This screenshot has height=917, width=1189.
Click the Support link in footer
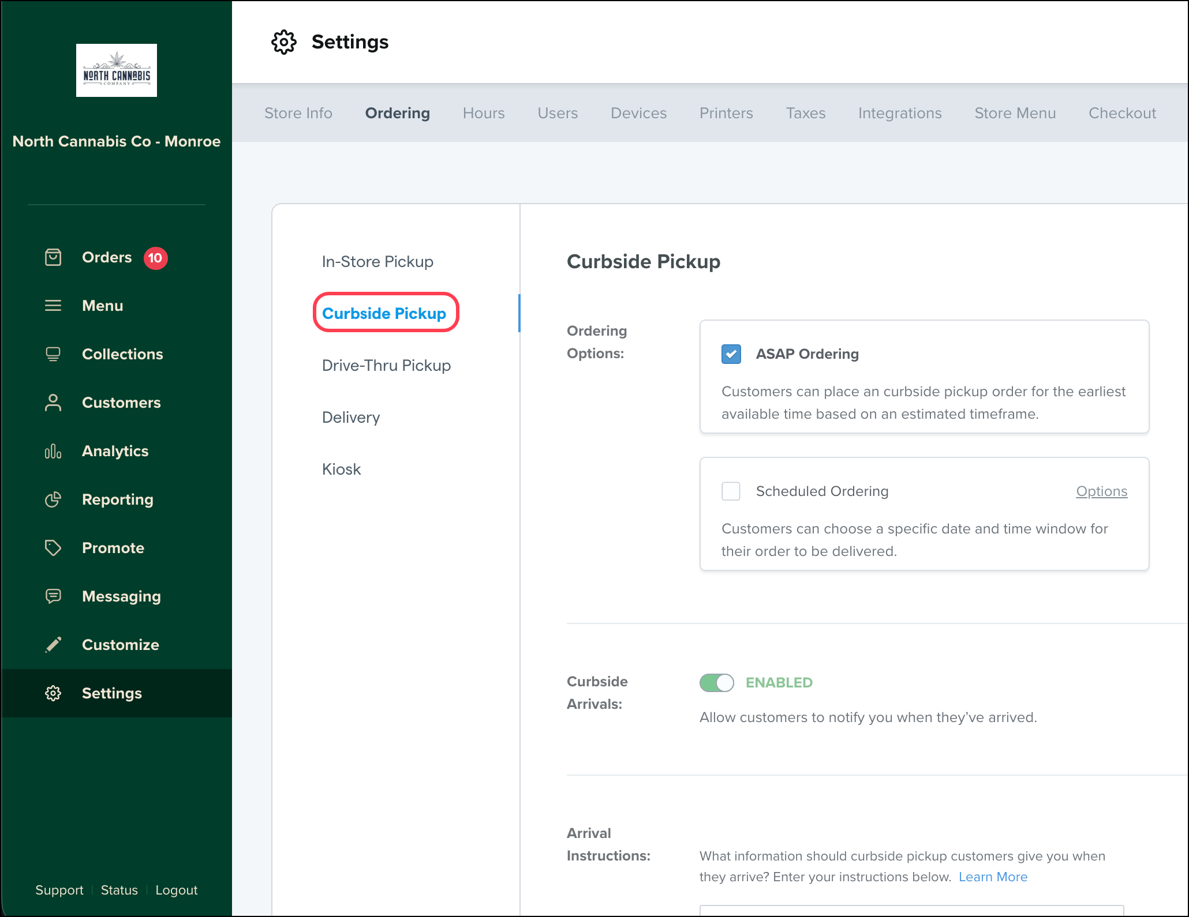click(59, 890)
